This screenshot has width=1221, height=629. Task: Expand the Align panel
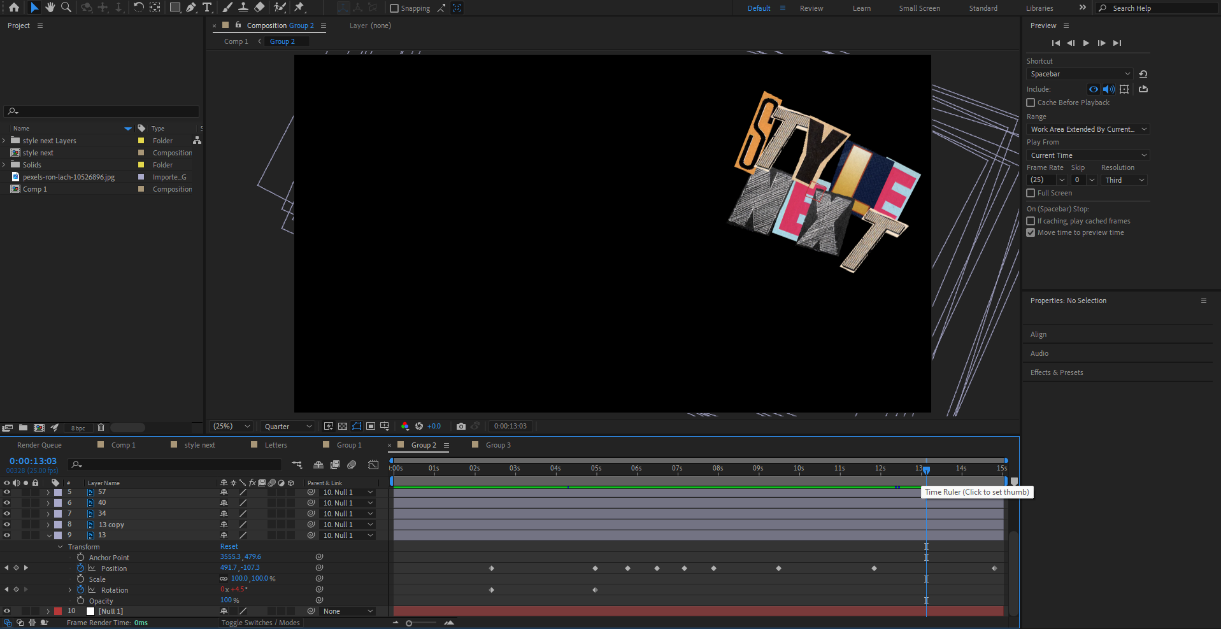[x=1038, y=334]
